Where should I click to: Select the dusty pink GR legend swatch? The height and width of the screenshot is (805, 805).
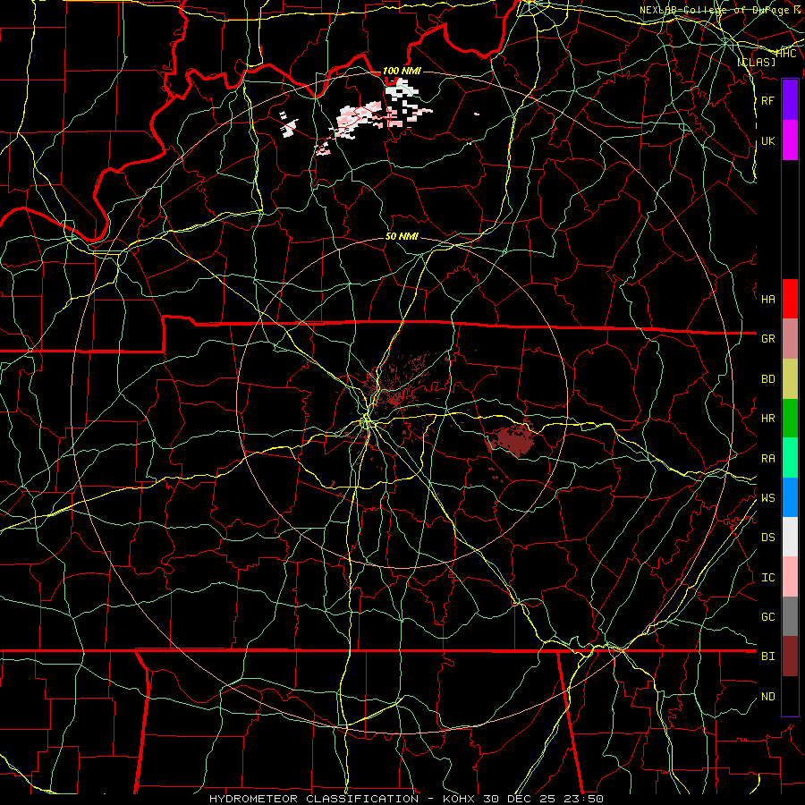coord(790,338)
